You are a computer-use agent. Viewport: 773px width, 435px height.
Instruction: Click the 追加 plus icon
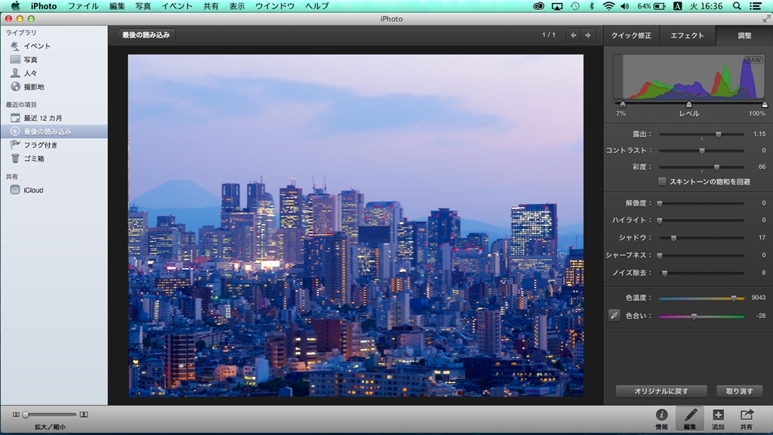[x=718, y=415]
